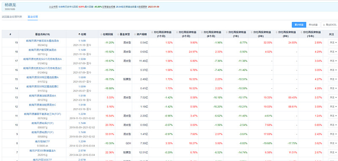338x161 pixels.
Task: Click 3-month return value 24.97%
Action: 193,52
